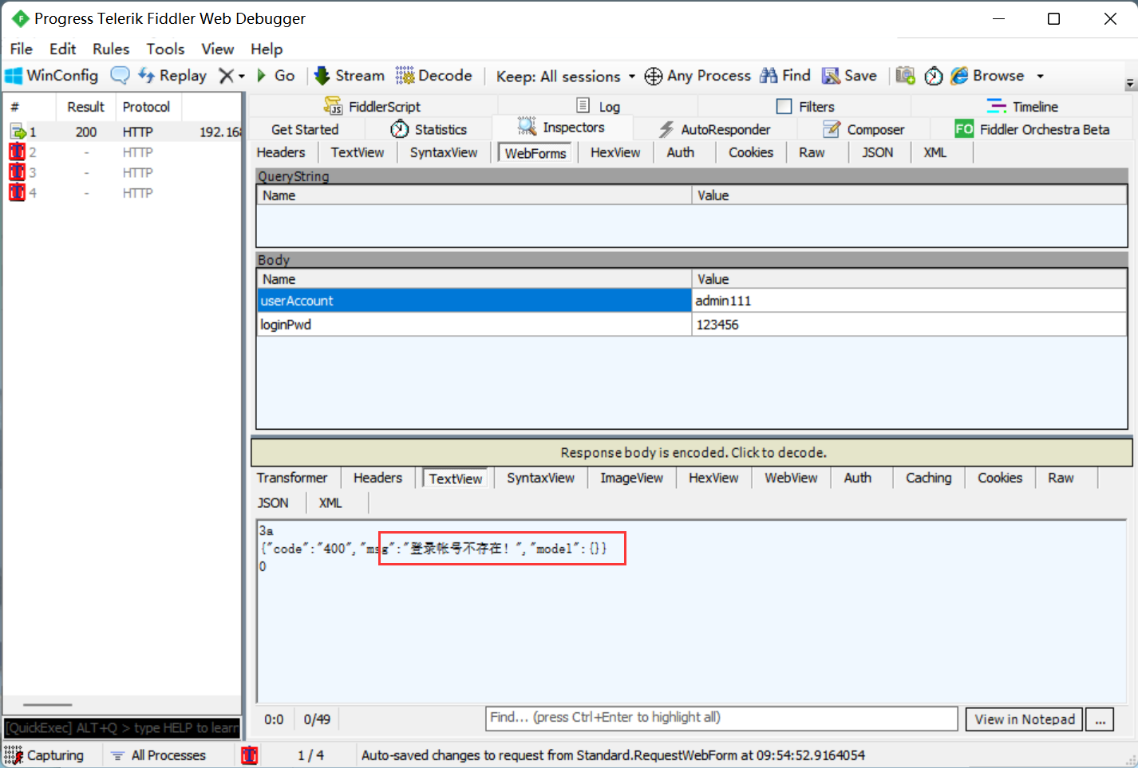Image resolution: width=1138 pixels, height=768 pixels.
Task: Click the HexView tab in request inspector
Action: click(615, 152)
